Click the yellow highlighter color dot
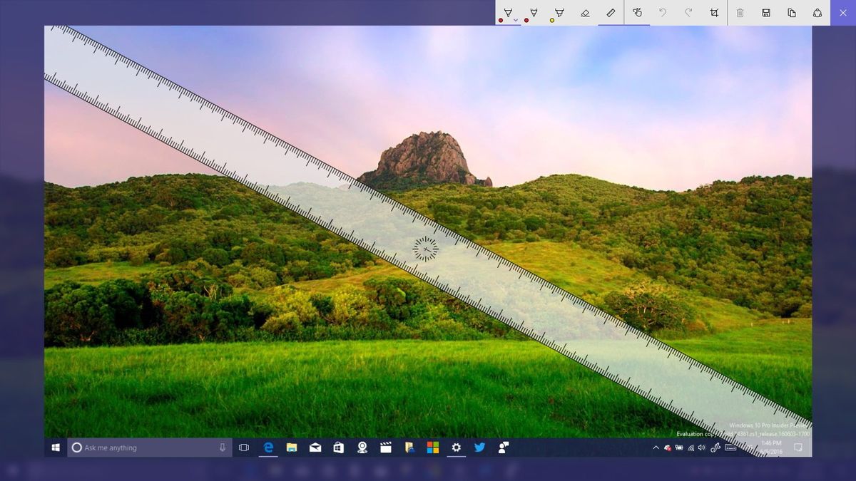Image resolution: width=856 pixels, height=481 pixels. [551, 20]
